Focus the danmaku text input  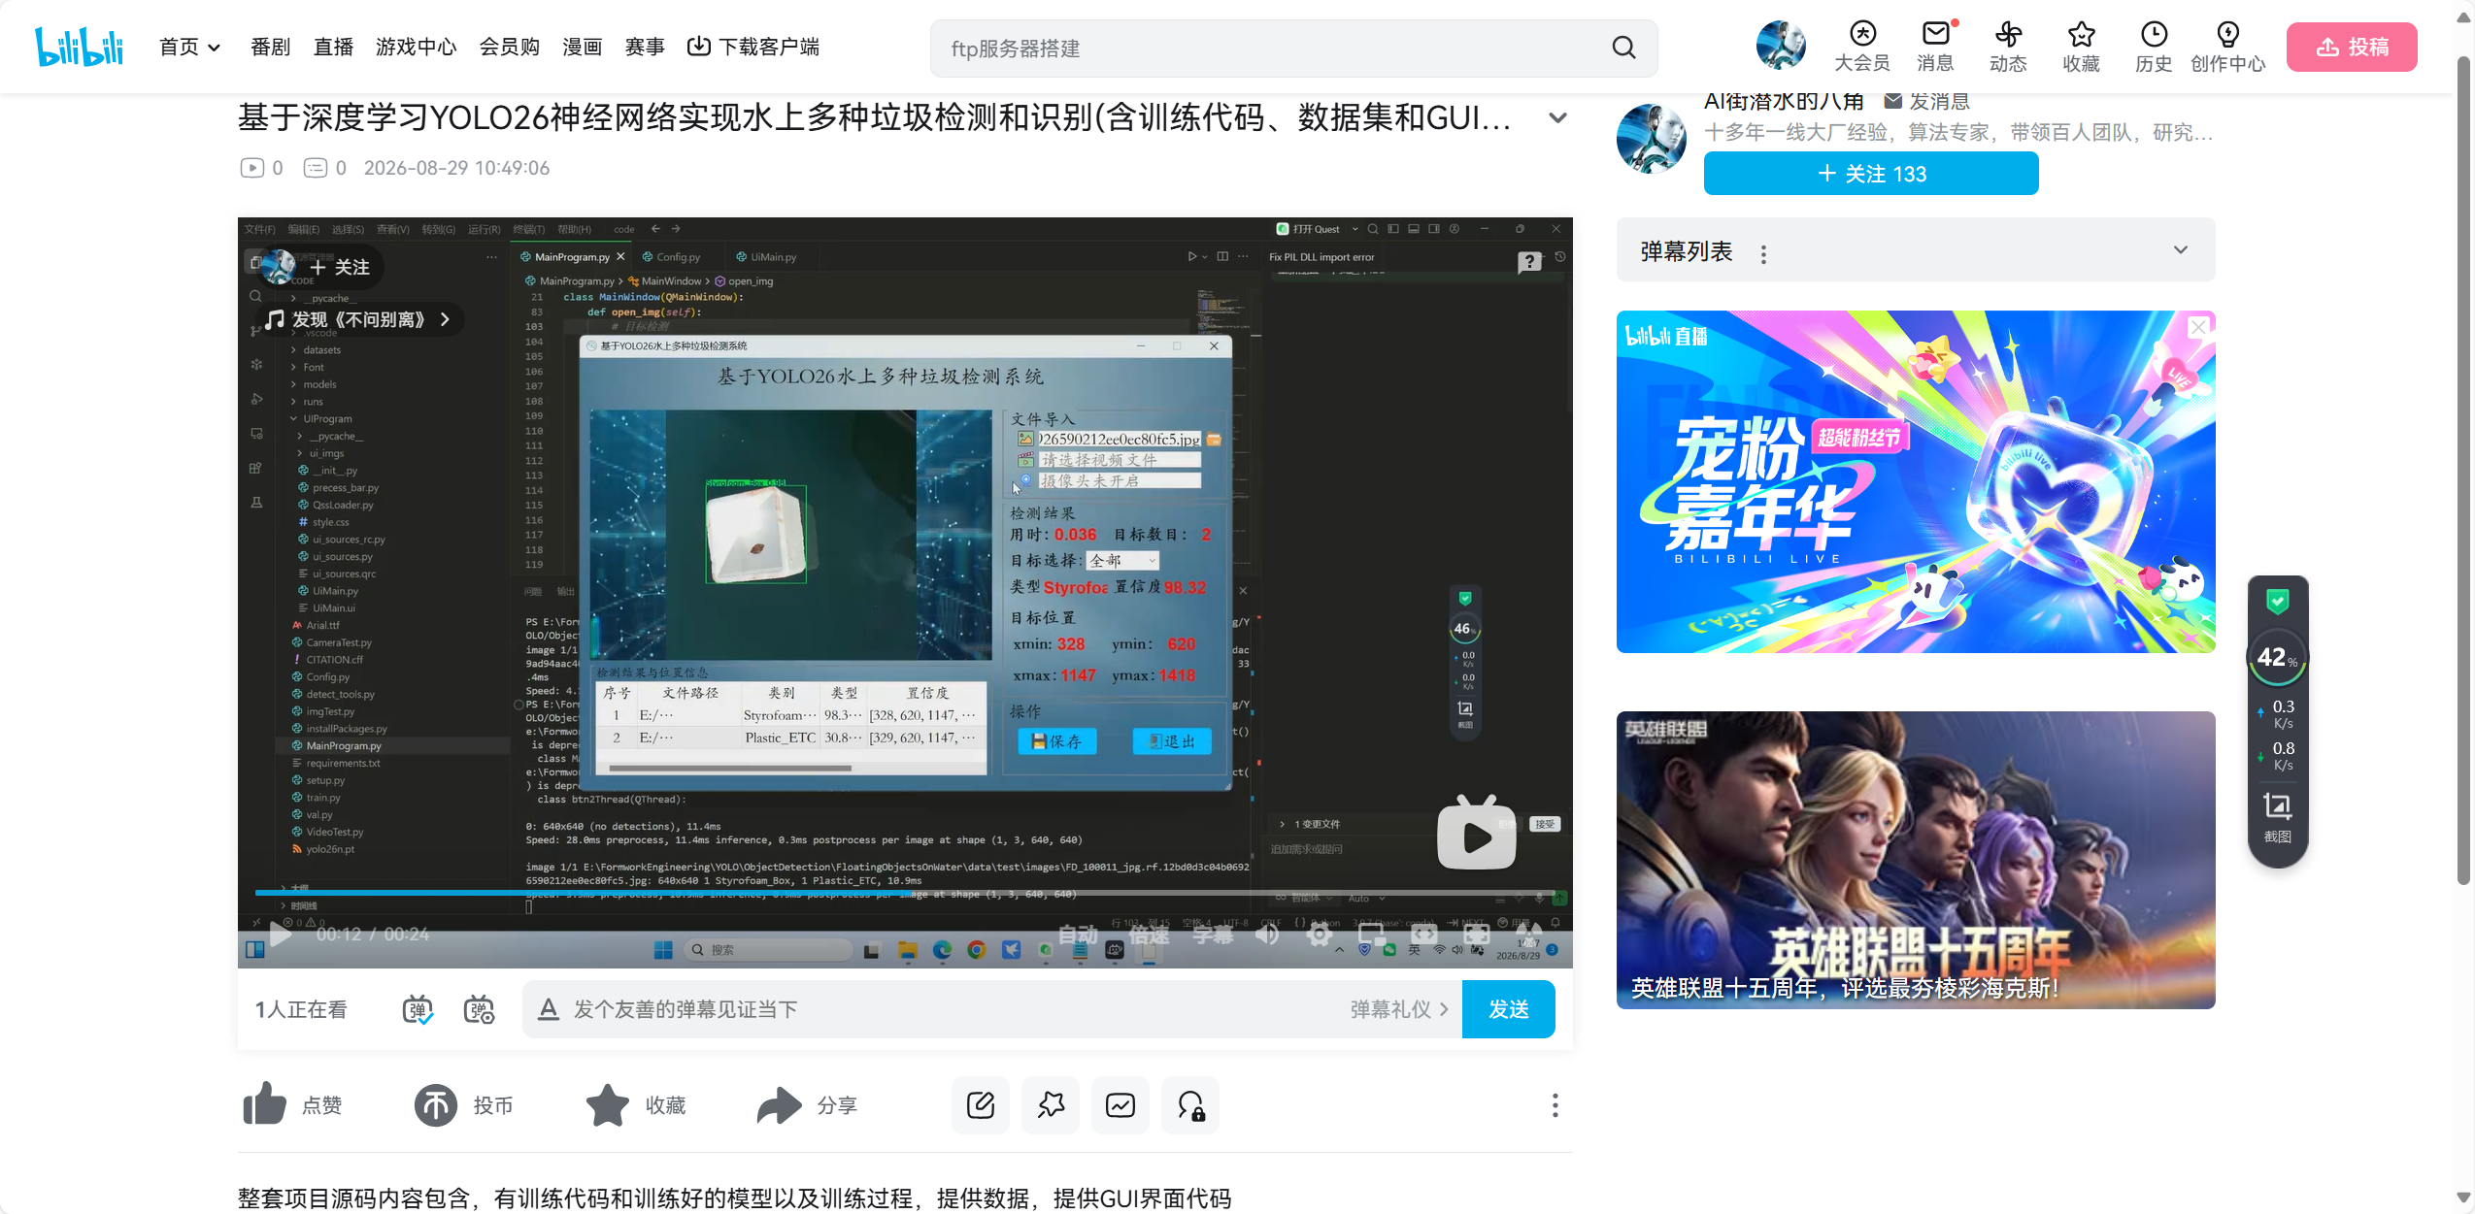click(952, 1009)
